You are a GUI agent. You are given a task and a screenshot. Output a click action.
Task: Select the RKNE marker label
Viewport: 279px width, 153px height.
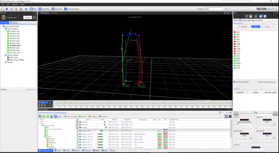(x=238, y=59)
